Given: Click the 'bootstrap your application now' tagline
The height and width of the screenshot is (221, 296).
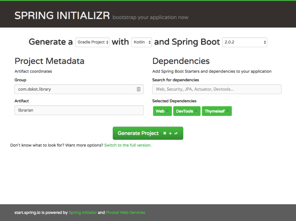Looking at the screenshot, I should 150,17.
